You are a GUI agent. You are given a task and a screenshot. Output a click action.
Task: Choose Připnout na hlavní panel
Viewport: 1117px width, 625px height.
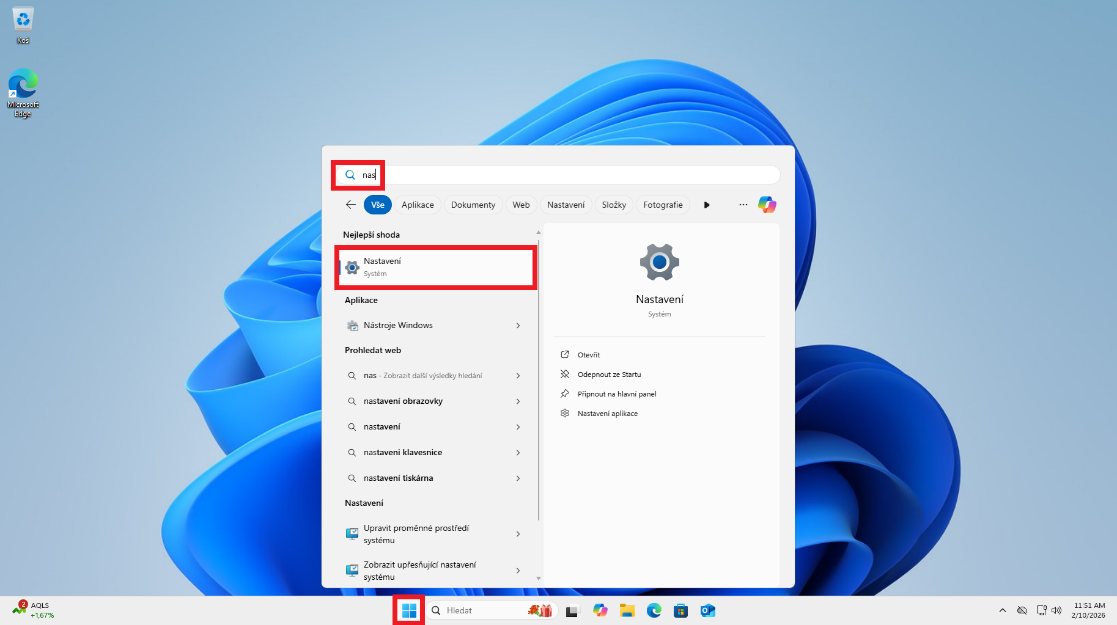(617, 394)
